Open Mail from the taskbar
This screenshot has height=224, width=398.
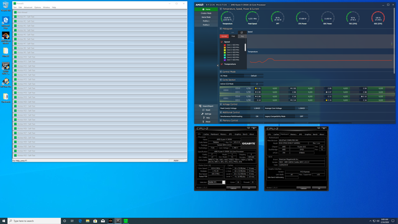coord(103,221)
